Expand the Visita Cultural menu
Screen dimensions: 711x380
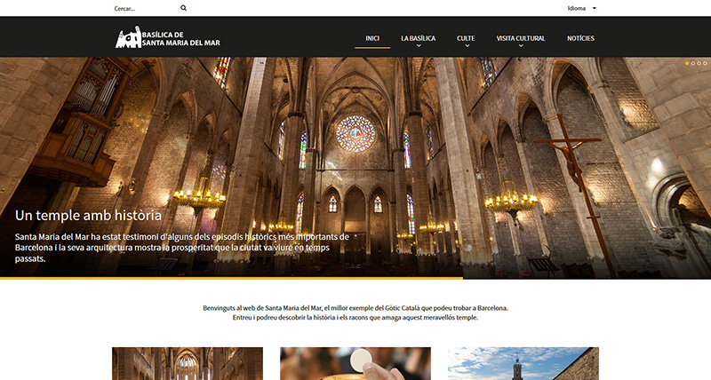[x=521, y=40]
